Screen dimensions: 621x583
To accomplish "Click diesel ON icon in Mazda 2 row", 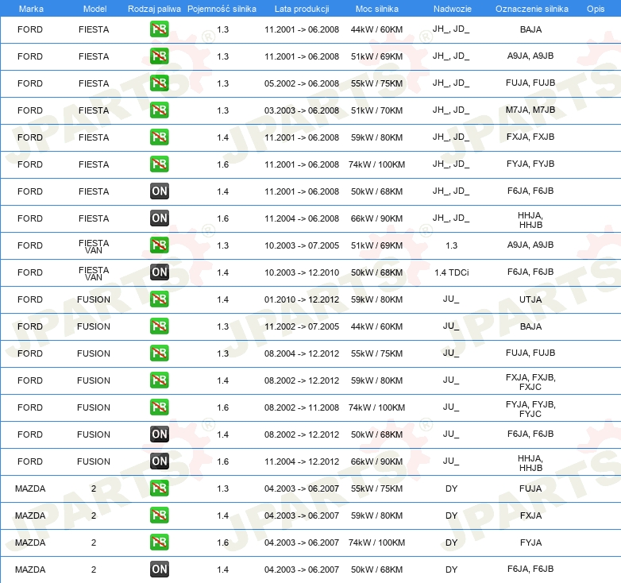I will click(x=159, y=569).
